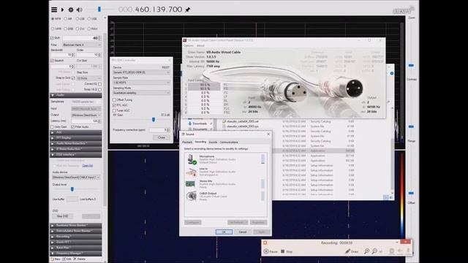This screenshot has width=468, height=263.
Task: Expand the Band Plan panel
Action: pyautogui.click(x=75, y=248)
